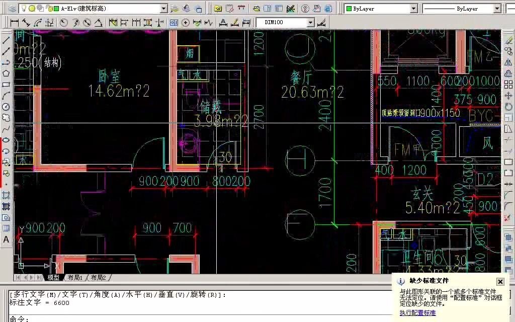Click the 执行配置标准 link in dialog
Image resolution: width=515 pixels, height=322 pixels.
coord(417,312)
